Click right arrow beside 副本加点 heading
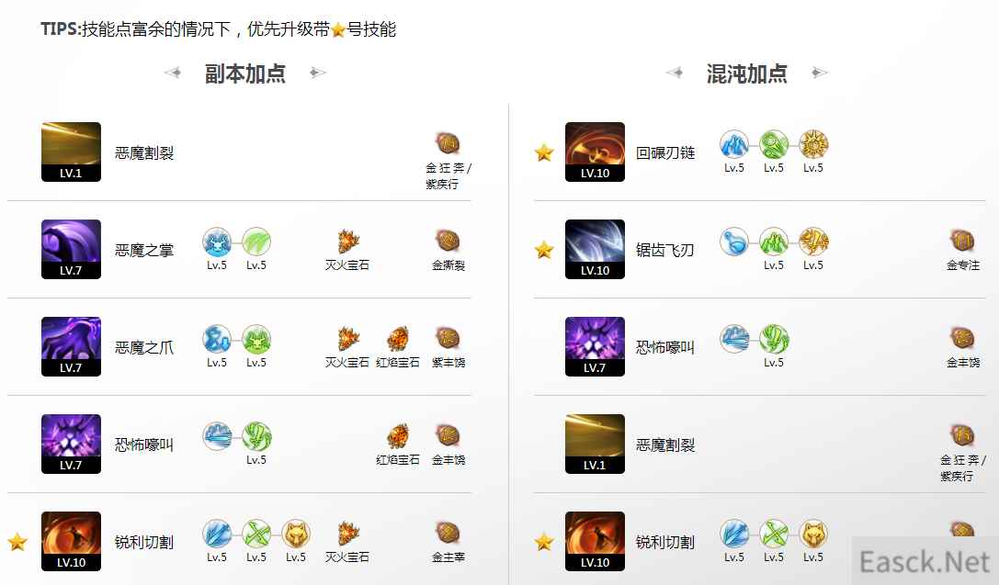This screenshot has width=999, height=585. pos(318,73)
